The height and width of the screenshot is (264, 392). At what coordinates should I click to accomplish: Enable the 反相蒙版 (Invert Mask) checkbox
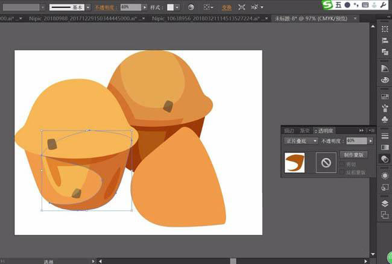tap(343, 172)
